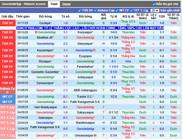Click Antalyaspor team name

[85, 77]
